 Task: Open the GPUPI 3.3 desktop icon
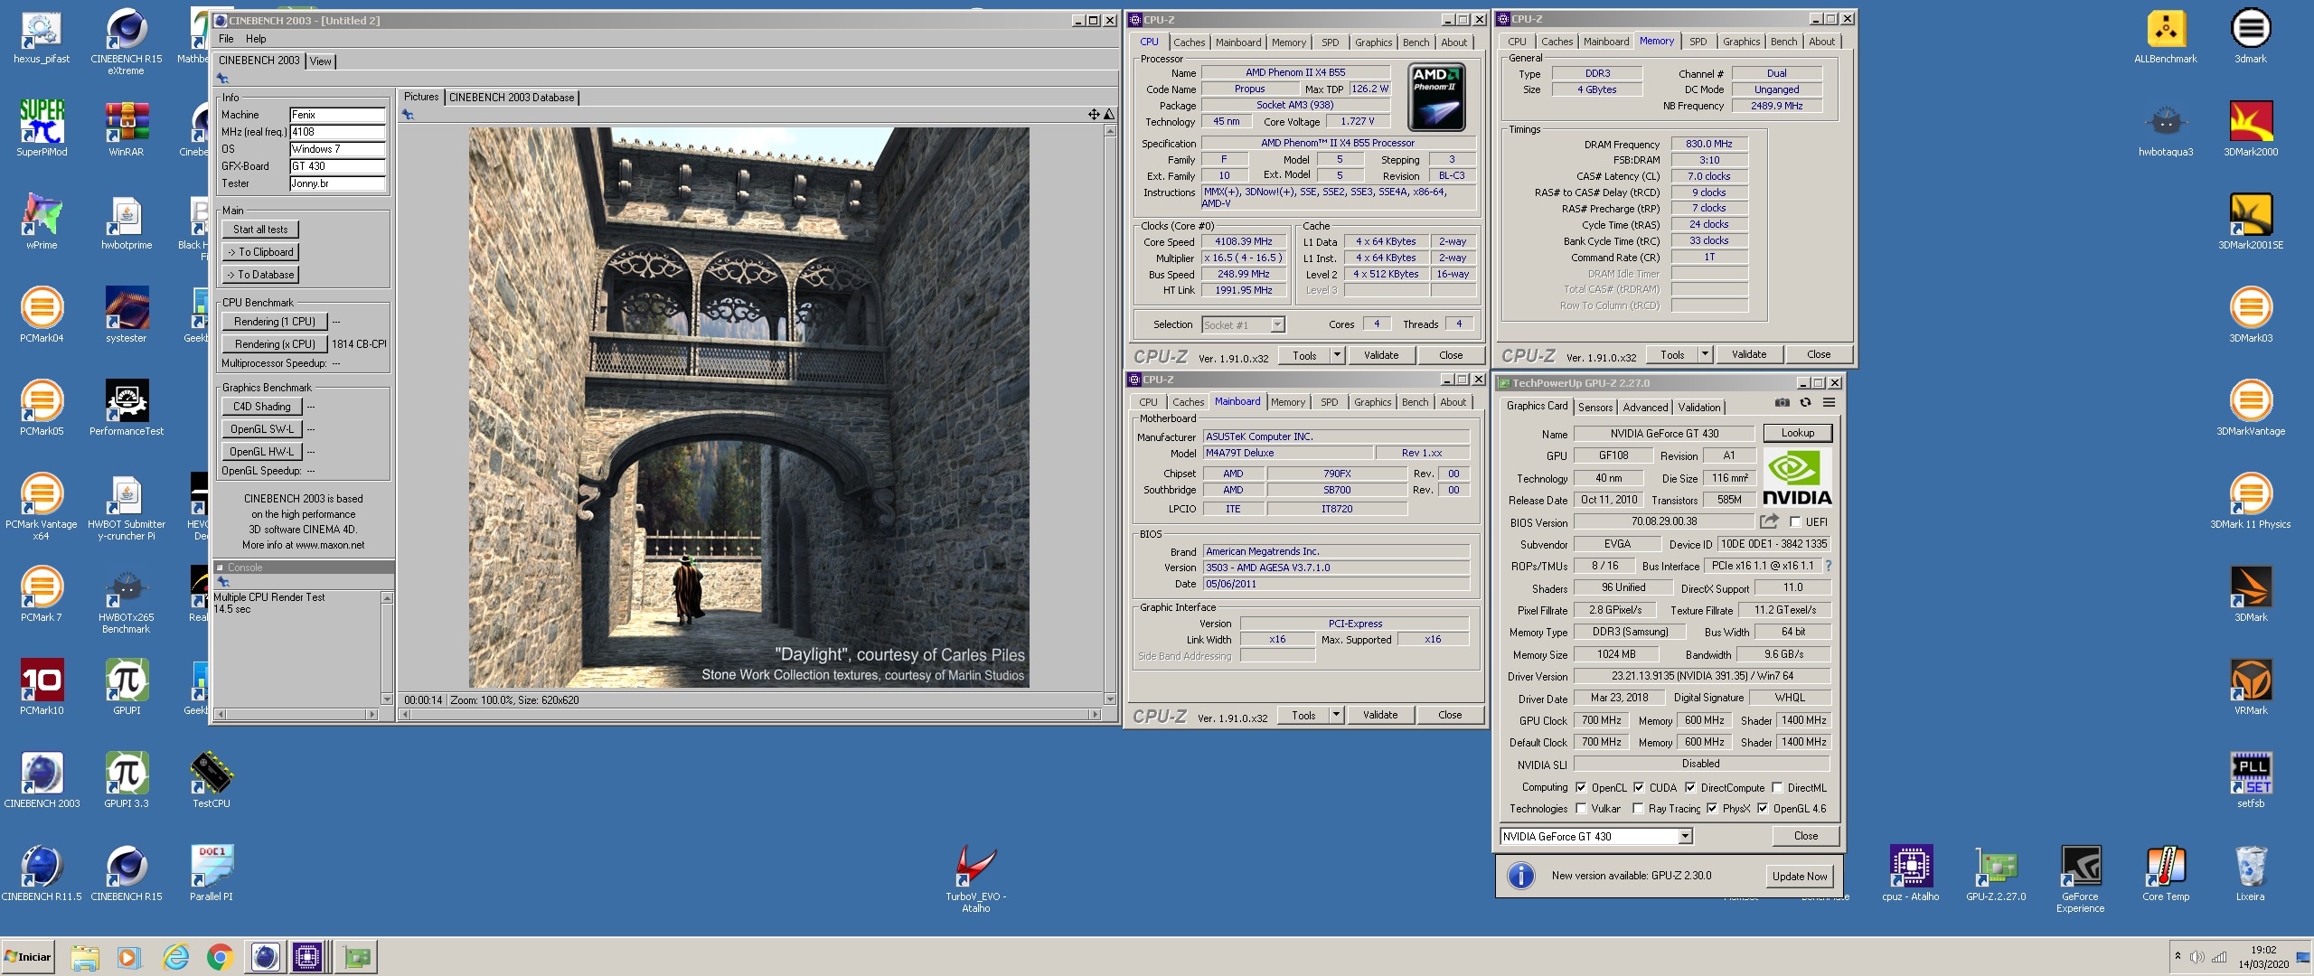point(127,780)
